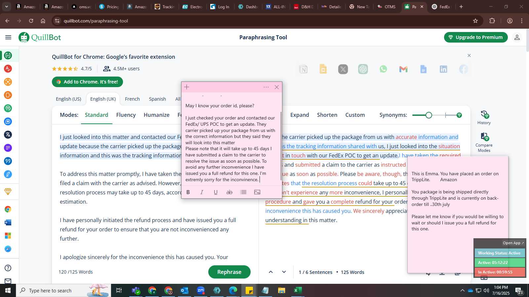Open Excel from the taskbar
Image resolution: width=529 pixels, height=297 pixels.
click(298, 290)
